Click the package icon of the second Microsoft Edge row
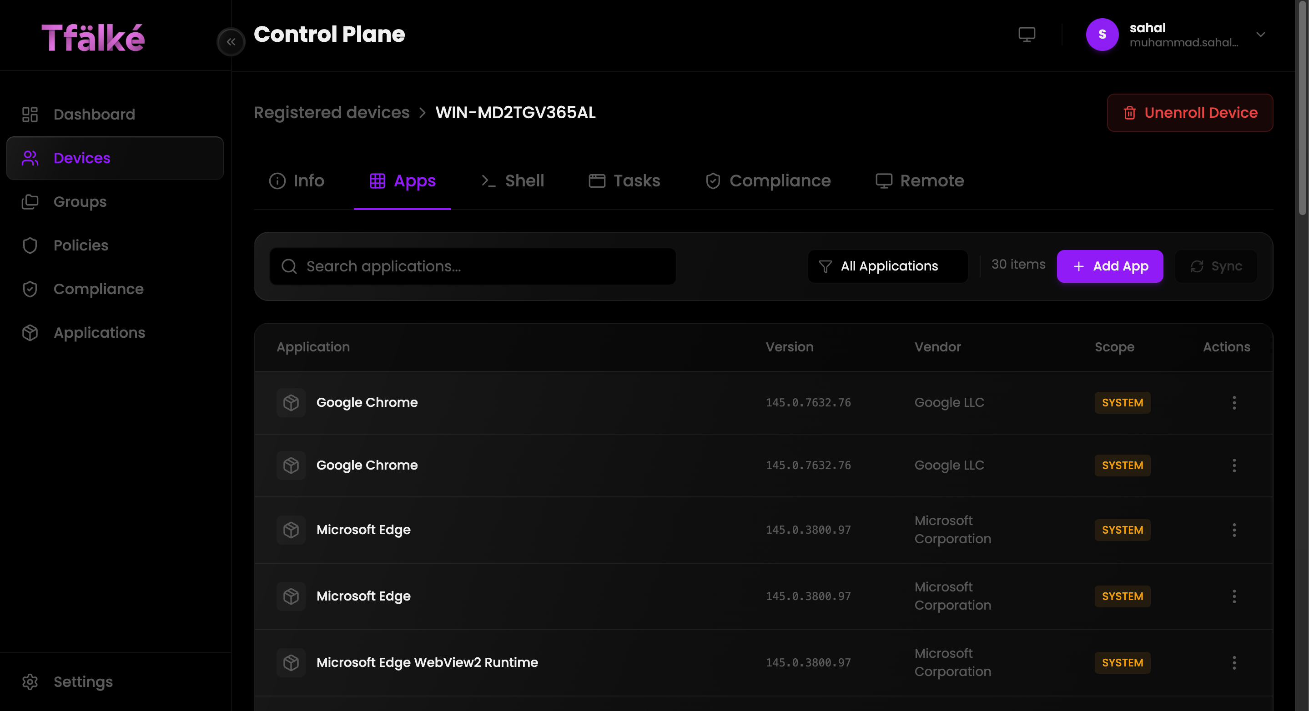 [291, 596]
